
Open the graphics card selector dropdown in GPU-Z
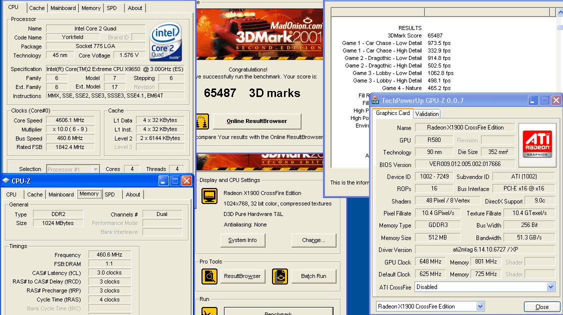coord(480,306)
